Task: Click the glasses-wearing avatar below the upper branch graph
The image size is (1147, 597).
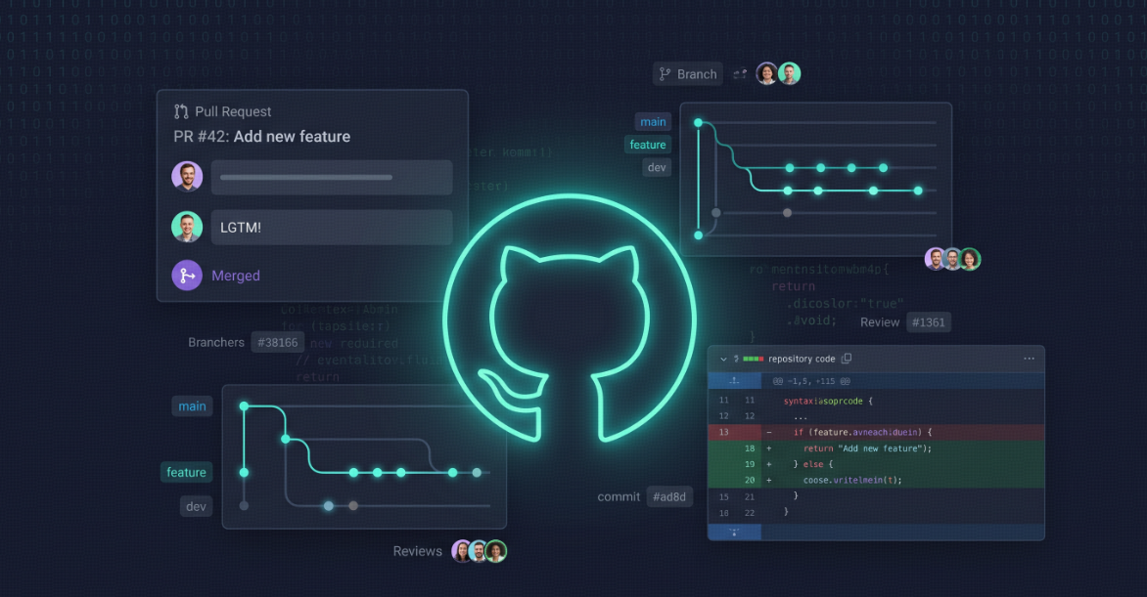Action: click(952, 259)
